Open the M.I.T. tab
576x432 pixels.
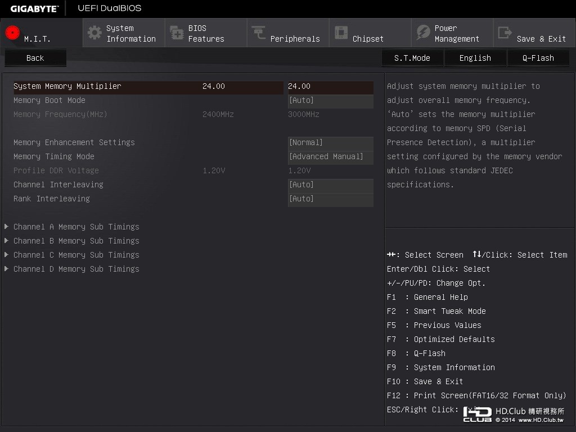click(x=42, y=33)
